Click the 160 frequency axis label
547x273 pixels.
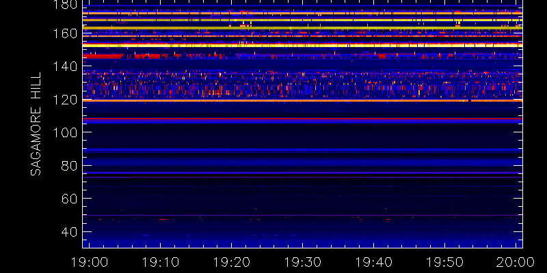pyautogui.click(x=65, y=33)
